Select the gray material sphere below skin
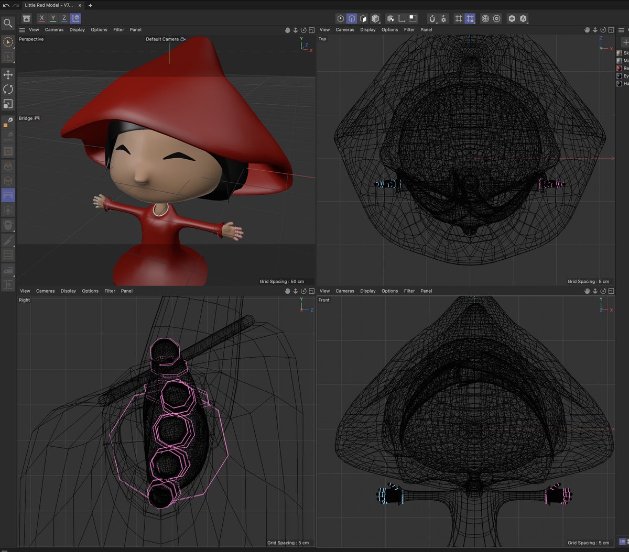Screen dimensions: 629x552 tap(619, 61)
